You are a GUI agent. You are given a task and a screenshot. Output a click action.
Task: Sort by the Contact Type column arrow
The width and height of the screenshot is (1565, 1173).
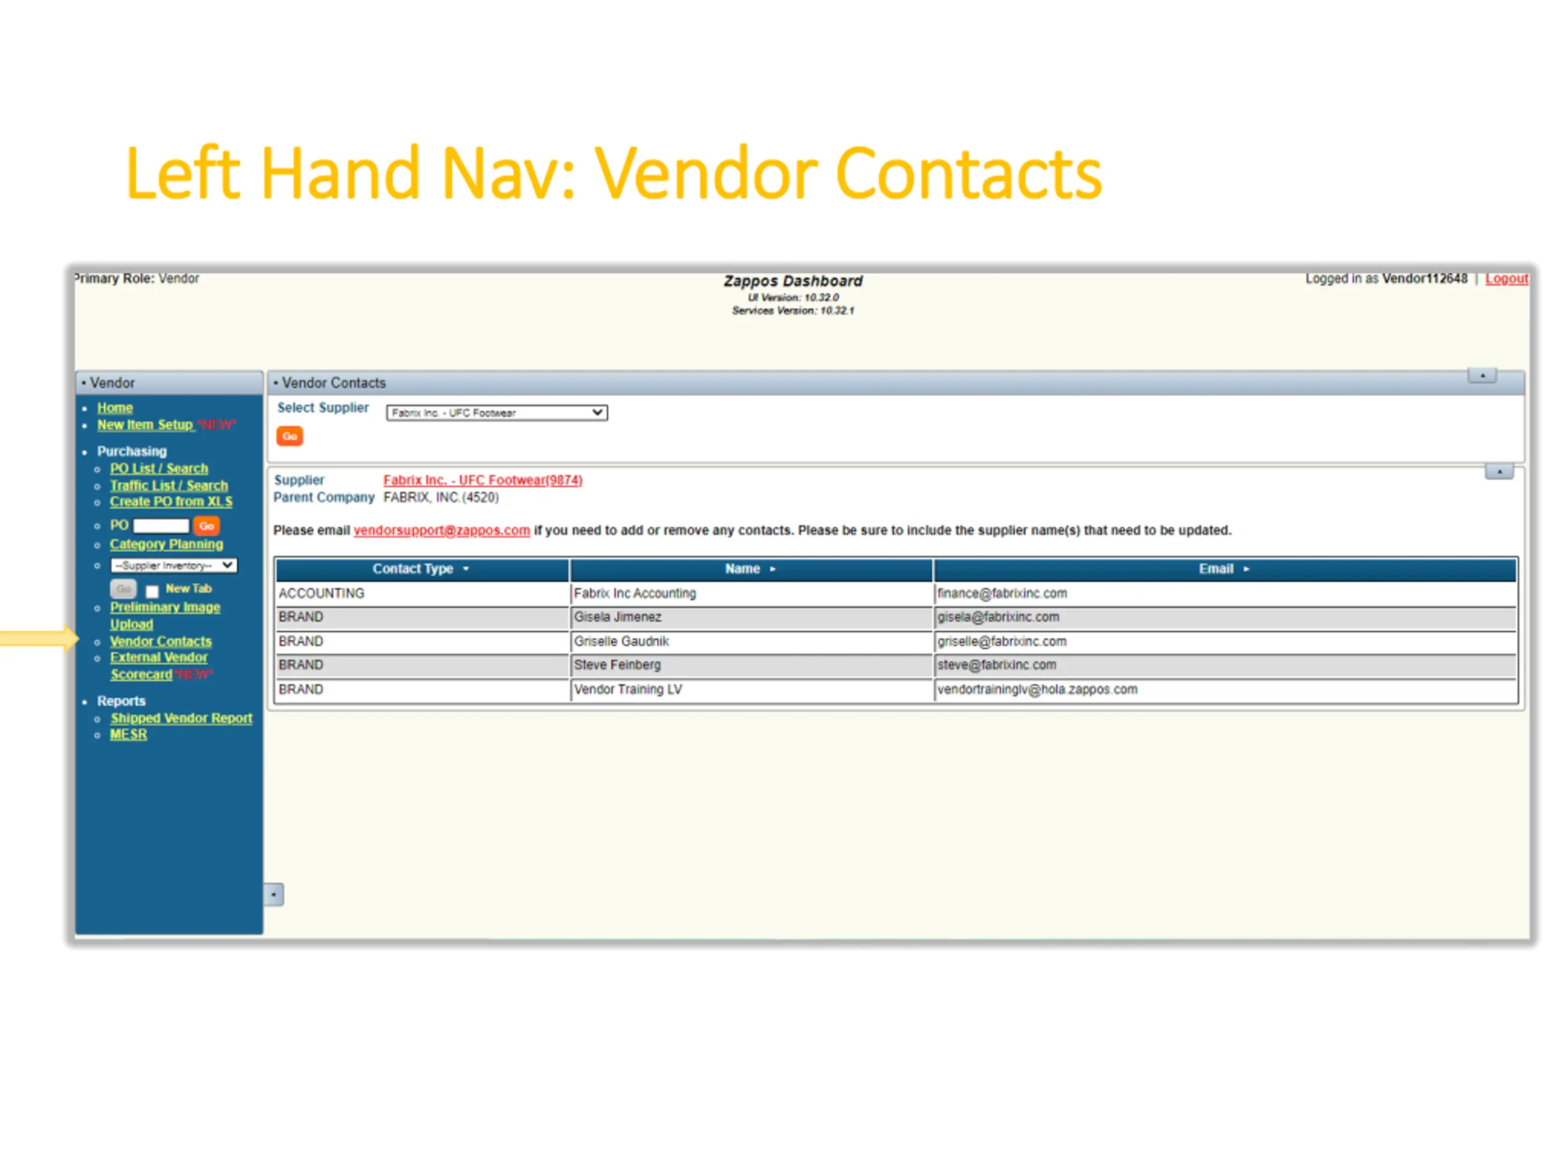(x=466, y=569)
